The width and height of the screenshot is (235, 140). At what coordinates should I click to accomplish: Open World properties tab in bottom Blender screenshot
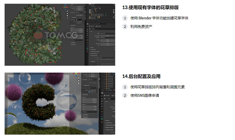point(102,109)
